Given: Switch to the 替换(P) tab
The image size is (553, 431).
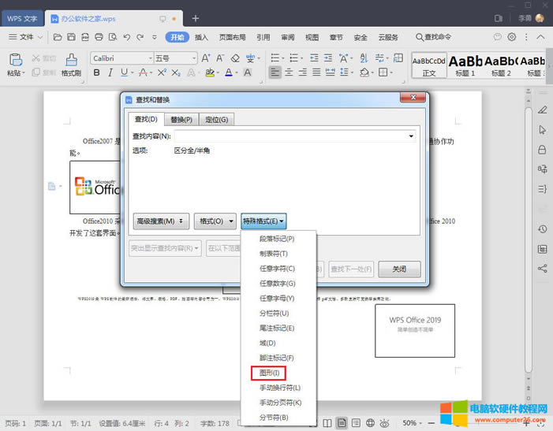Looking at the screenshot, I should (x=181, y=119).
